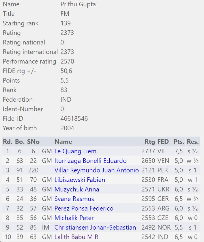Select Muzychuk Anna player link

tap(77, 189)
